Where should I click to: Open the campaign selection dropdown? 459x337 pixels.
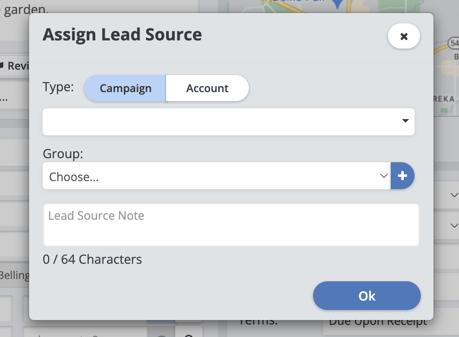(228, 121)
